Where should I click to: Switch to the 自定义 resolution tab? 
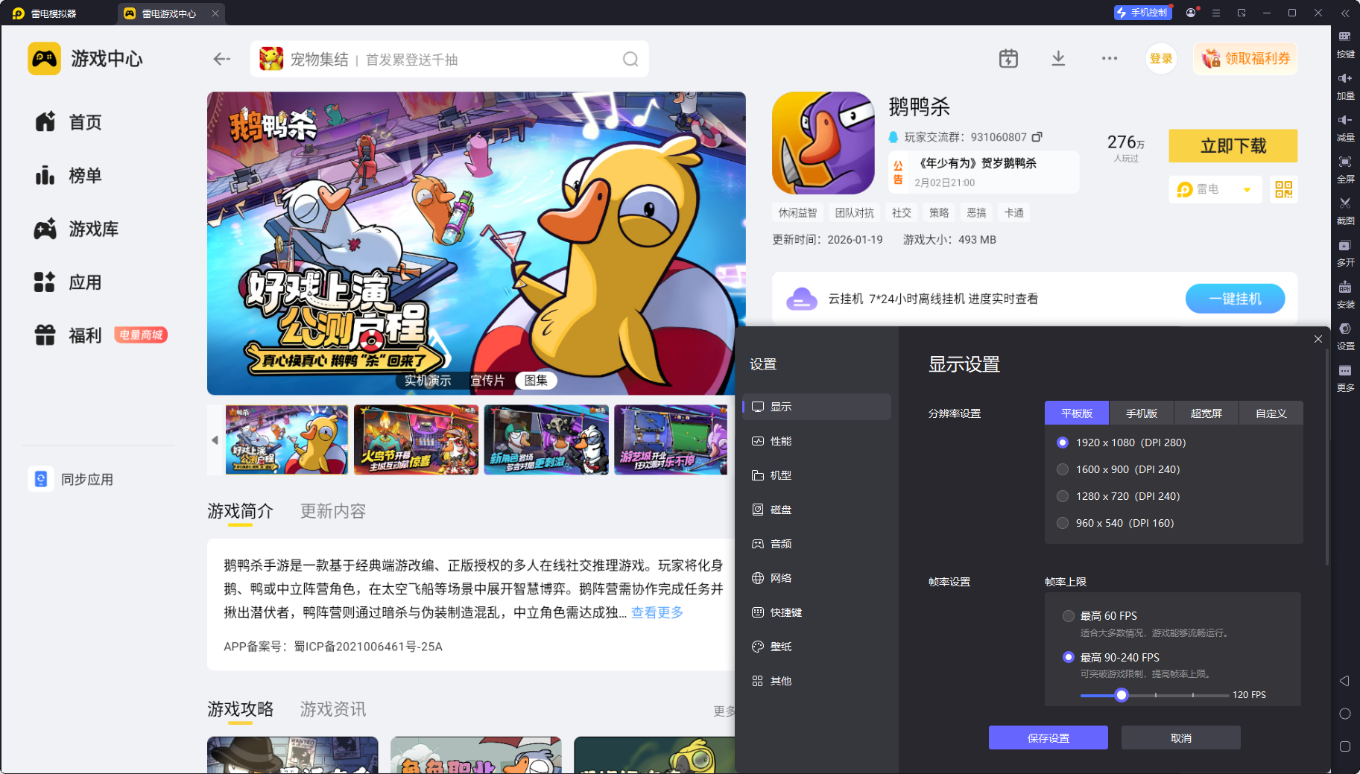1271,413
